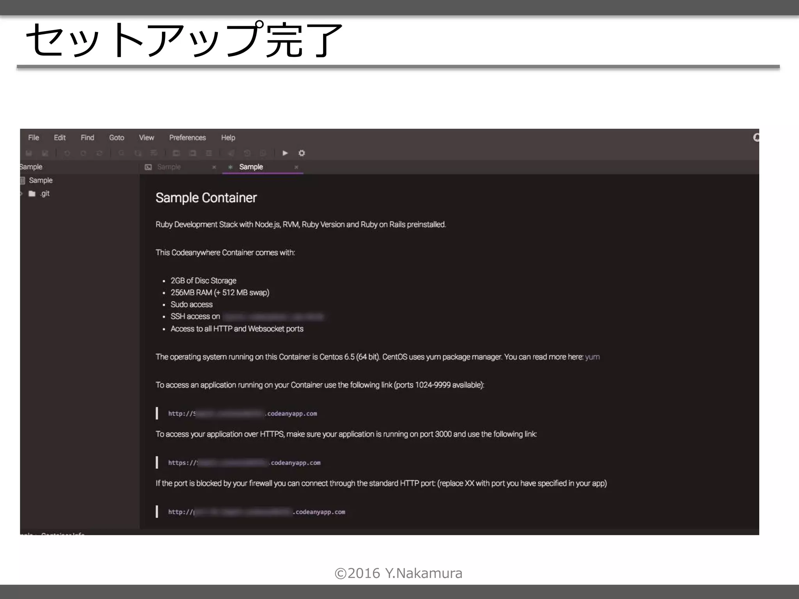Click the Sample container icon in sidebar

coord(23,181)
